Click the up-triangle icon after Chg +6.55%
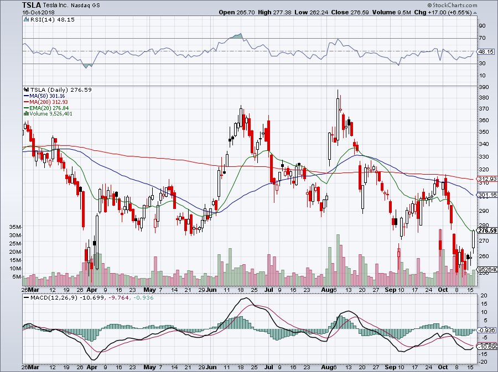Viewport: 498px width, 372px height. [x=475, y=13]
